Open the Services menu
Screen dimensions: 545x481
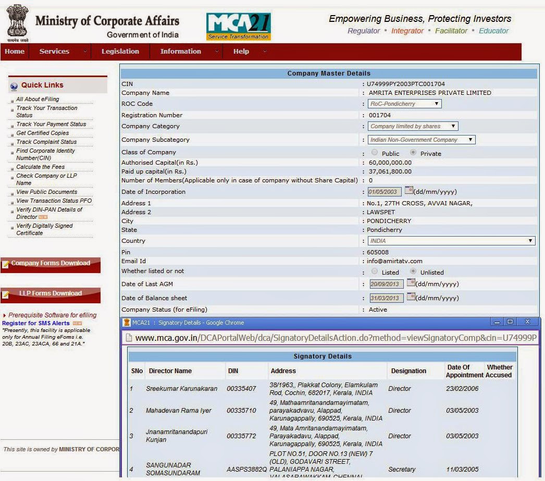click(54, 52)
